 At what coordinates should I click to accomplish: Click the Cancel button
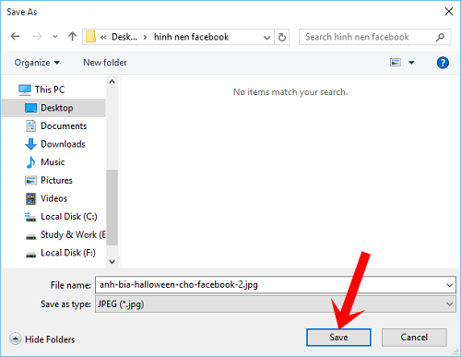click(414, 338)
